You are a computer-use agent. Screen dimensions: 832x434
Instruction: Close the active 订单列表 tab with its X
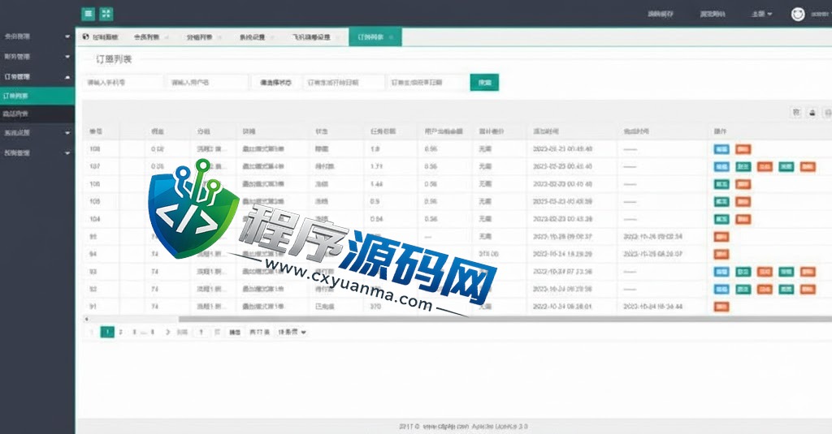point(391,37)
